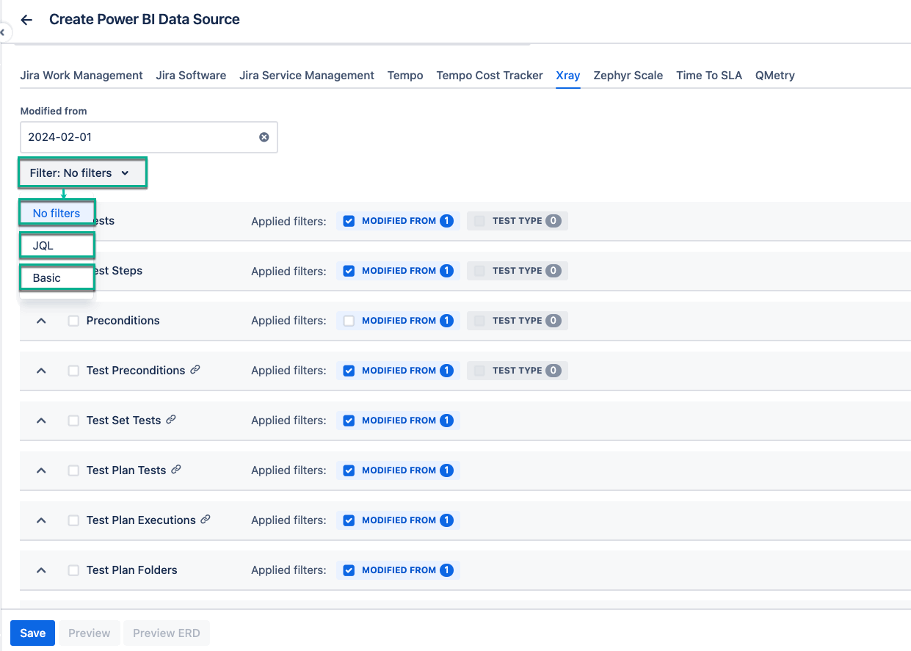Check the Preconditions table checkbox
This screenshot has height=651, width=911.
[x=73, y=321]
